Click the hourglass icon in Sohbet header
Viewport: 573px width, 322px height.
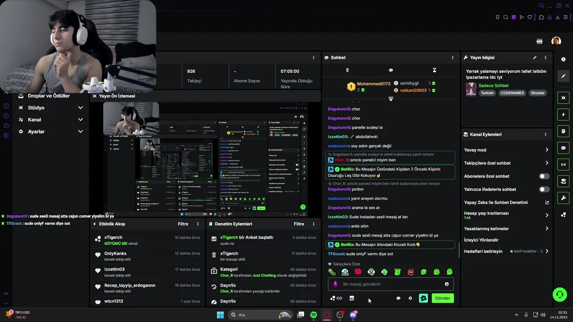(x=434, y=70)
